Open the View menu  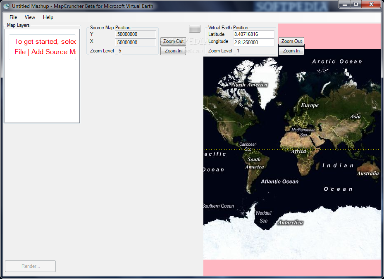point(30,17)
